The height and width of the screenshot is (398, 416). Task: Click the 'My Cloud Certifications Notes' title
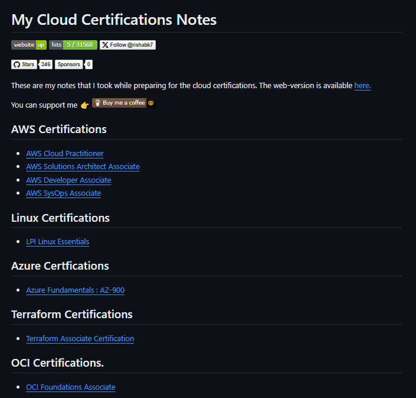pyautogui.click(x=114, y=20)
